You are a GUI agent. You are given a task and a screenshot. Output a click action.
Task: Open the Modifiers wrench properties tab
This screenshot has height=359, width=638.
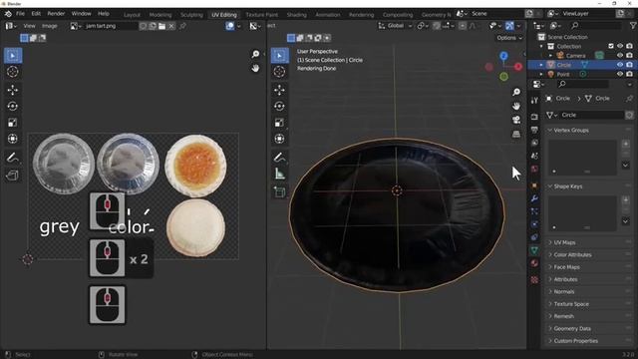click(534, 198)
